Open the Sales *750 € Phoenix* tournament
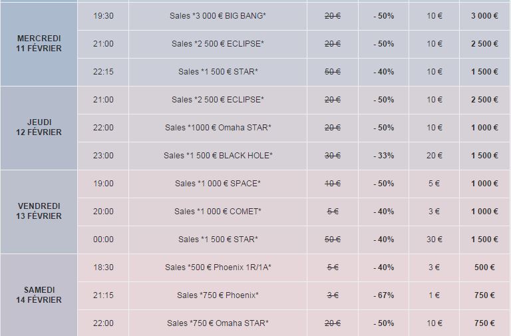Image resolution: width=511 pixels, height=336 pixels. (x=218, y=295)
